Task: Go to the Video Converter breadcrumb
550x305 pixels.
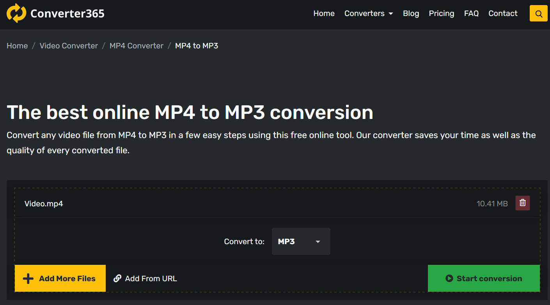Action: coord(69,46)
